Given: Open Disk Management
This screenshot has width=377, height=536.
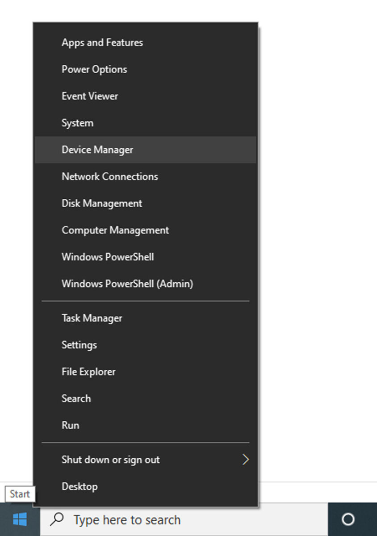Looking at the screenshot, I should coord(101,203).
